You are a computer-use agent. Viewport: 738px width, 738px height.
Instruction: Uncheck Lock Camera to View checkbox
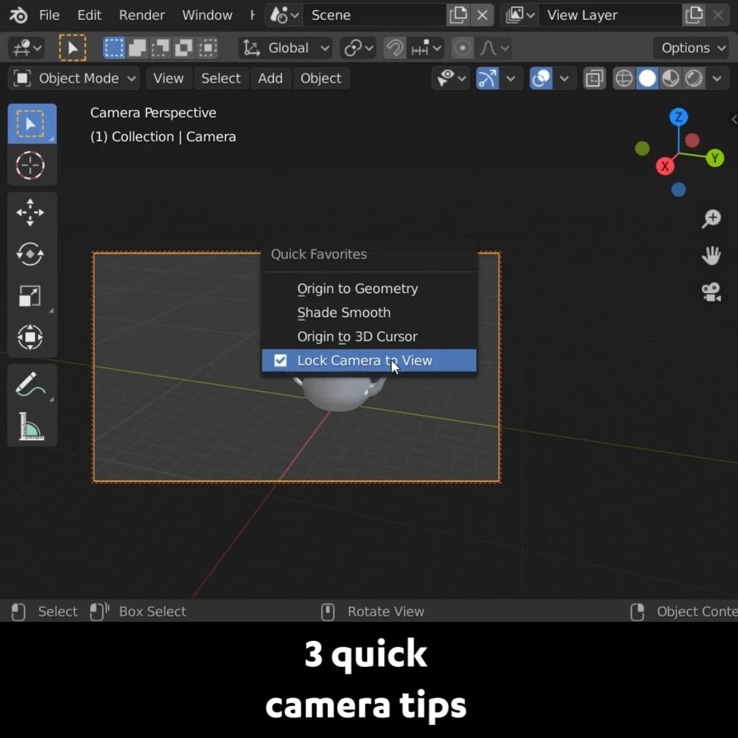280,361
